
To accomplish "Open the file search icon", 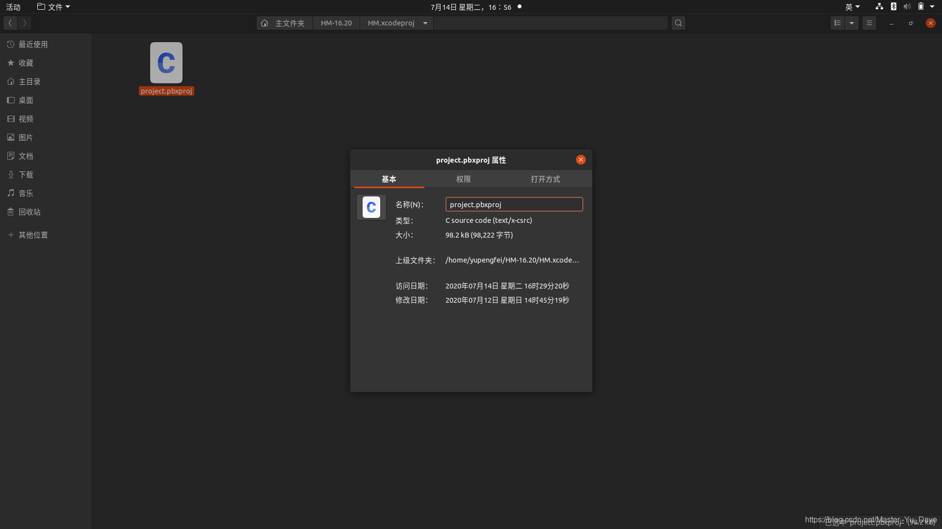I will click(x=678, y=23).
